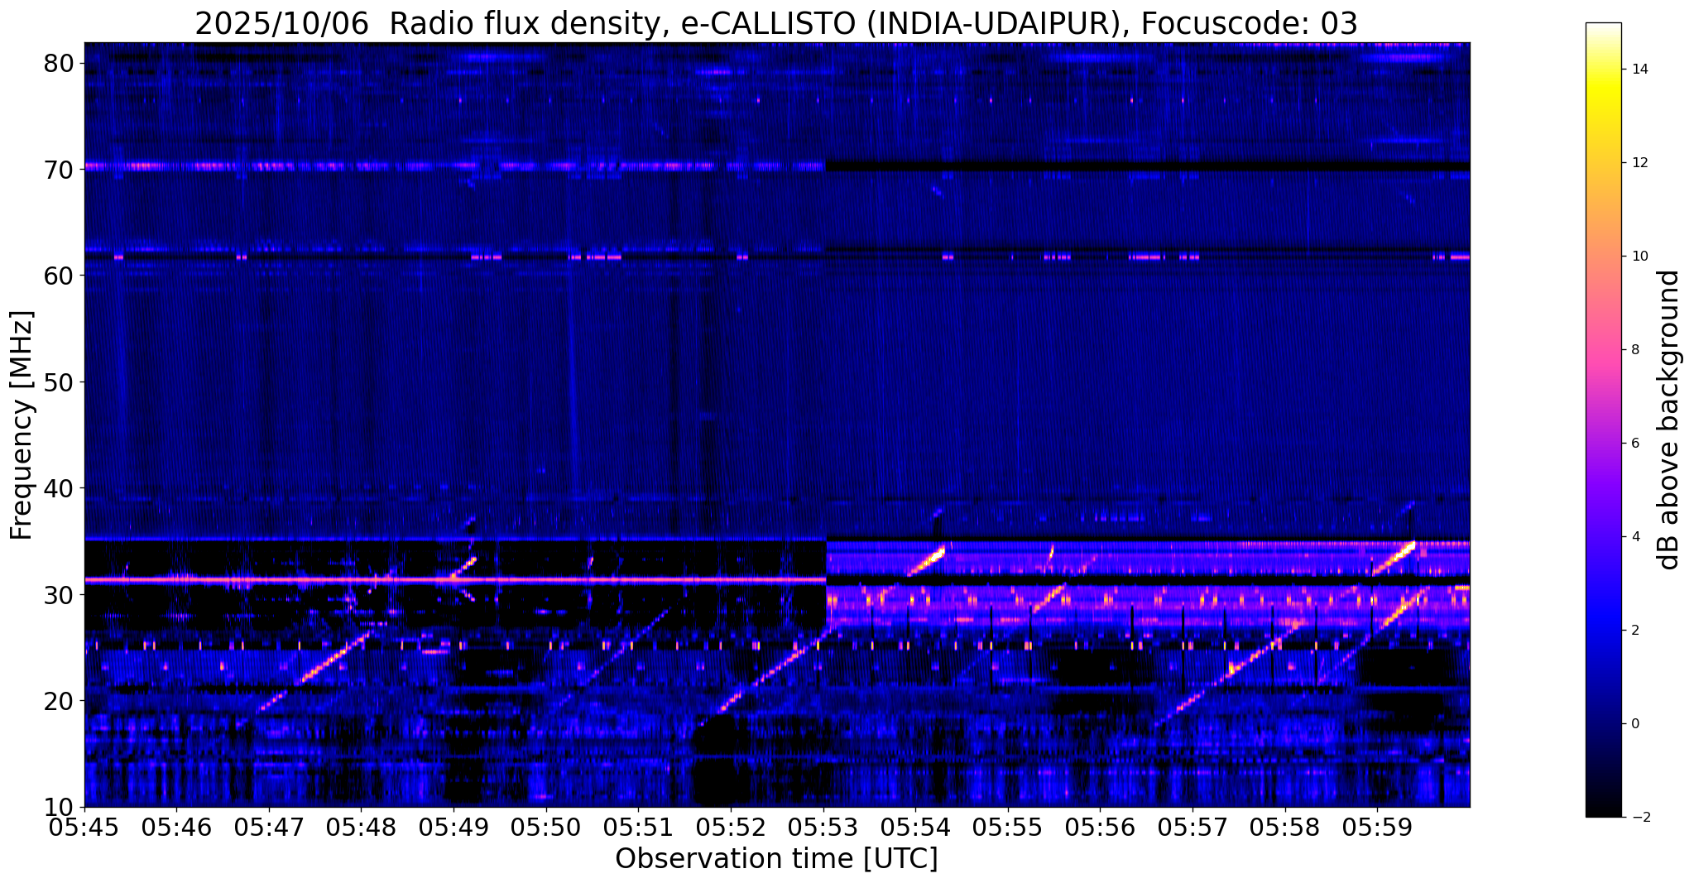Click the 10 MHz frequency axis tick
The width and height of the screenshot is (1694, 883).
[60, 807]
